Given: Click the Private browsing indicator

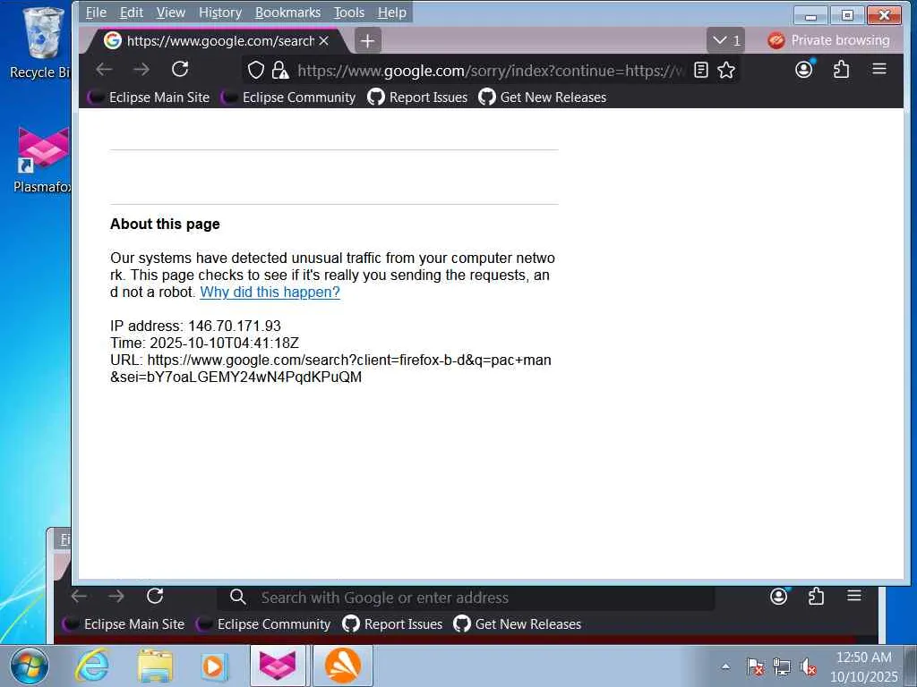Looking at the screenshot, I should point(828,40).
